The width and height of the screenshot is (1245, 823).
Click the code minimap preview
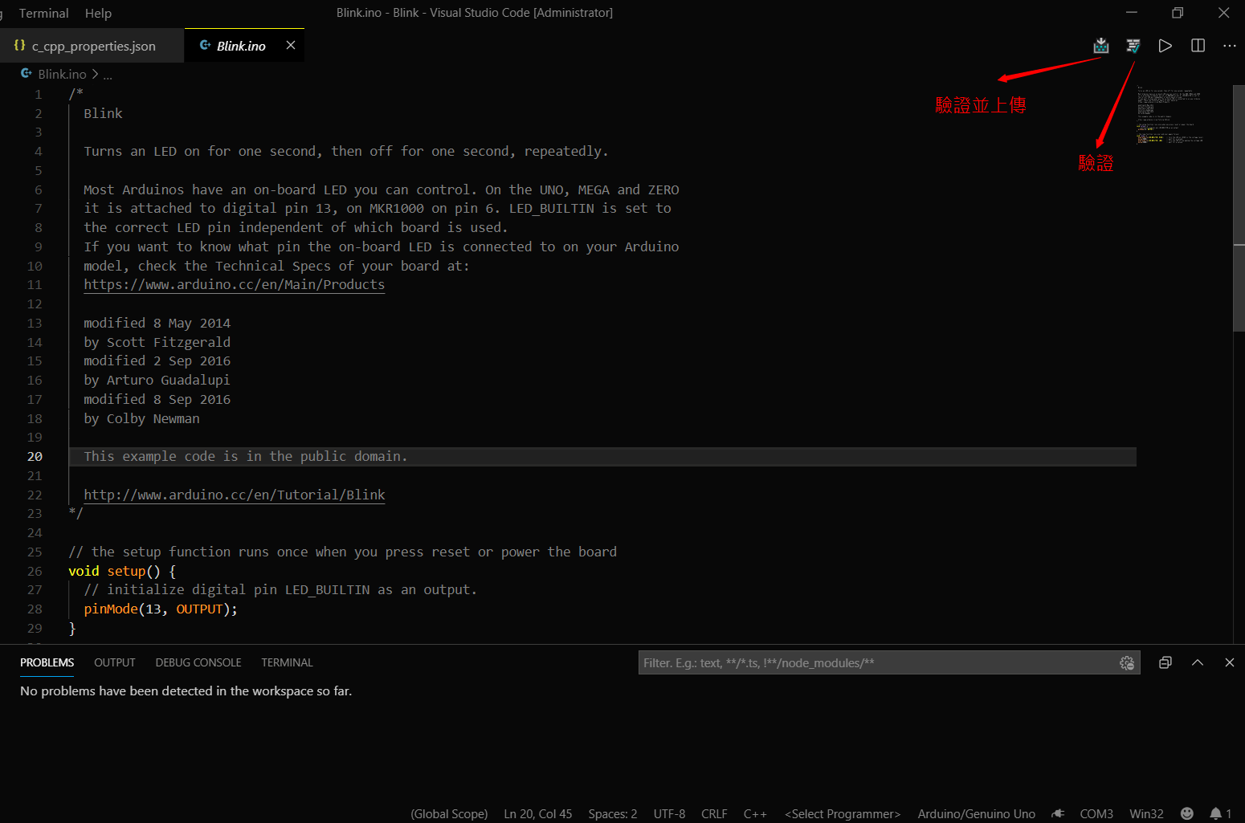(1170, 116)
